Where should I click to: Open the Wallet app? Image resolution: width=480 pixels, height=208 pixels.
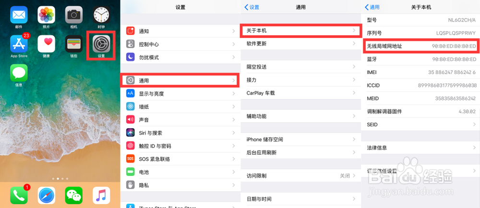click(73, 44)
